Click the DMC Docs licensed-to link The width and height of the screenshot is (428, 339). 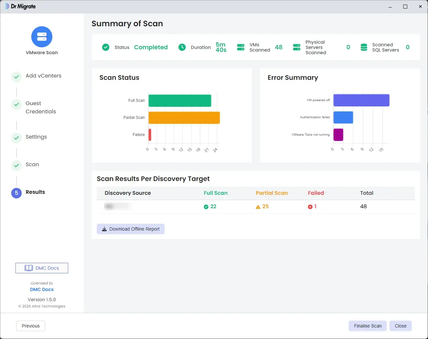(42, 289)
